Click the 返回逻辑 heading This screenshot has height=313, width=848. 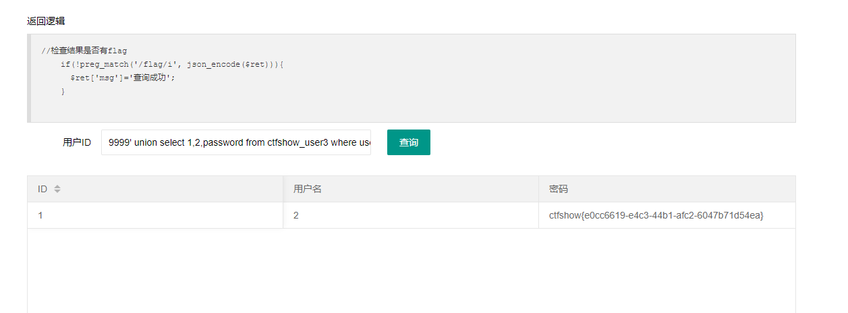pos(46,21)
